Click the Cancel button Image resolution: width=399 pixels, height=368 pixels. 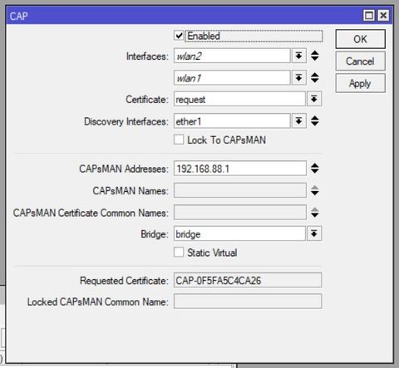[x=360, y=61]
